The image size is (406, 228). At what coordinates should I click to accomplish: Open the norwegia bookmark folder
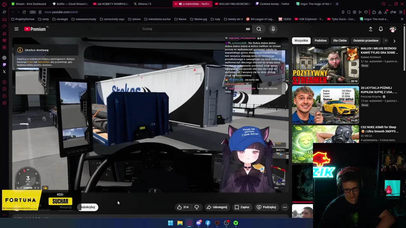point(60,19)
